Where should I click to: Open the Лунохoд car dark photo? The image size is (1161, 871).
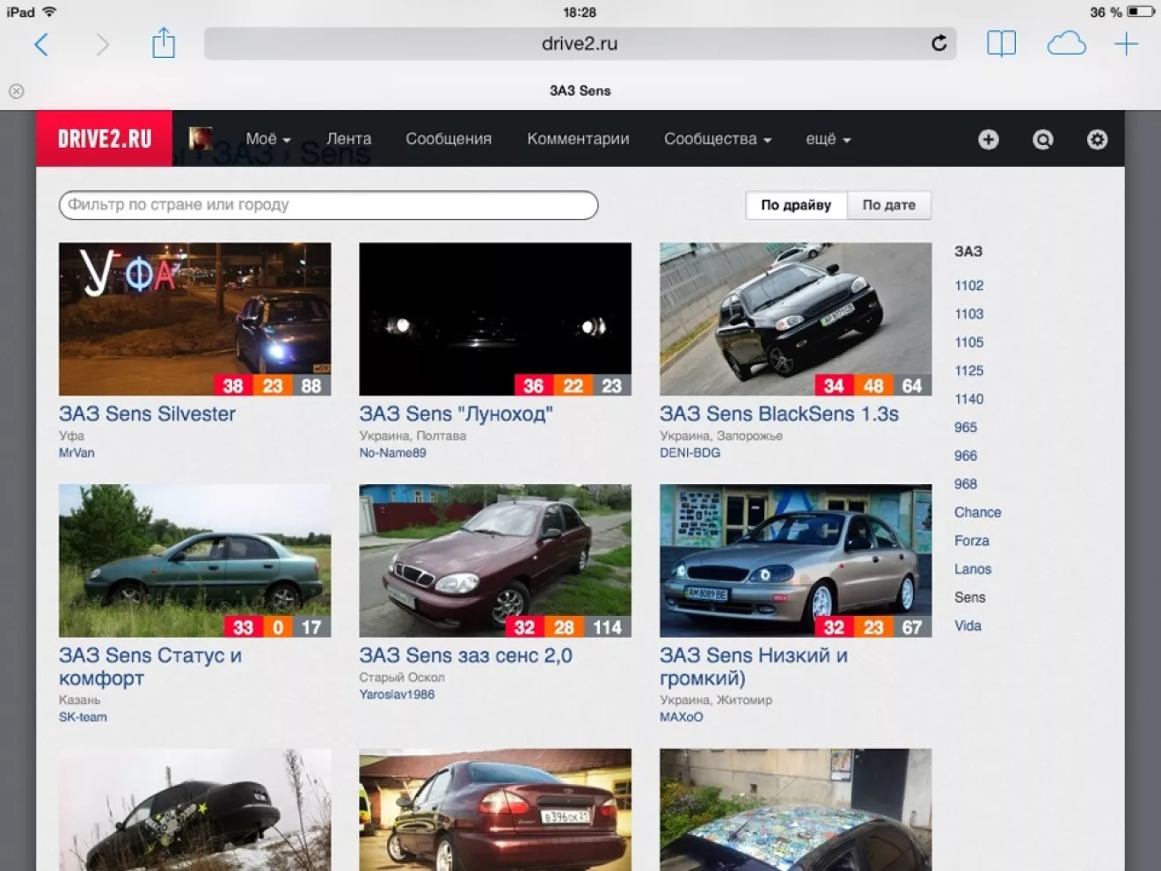495,318
